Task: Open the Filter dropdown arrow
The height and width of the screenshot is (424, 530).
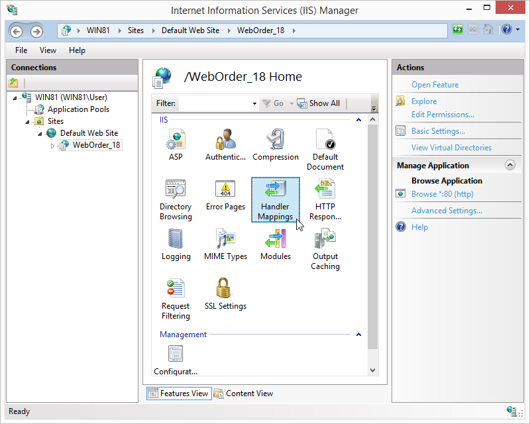Action: pyautogui.click(x=254, y=103)
